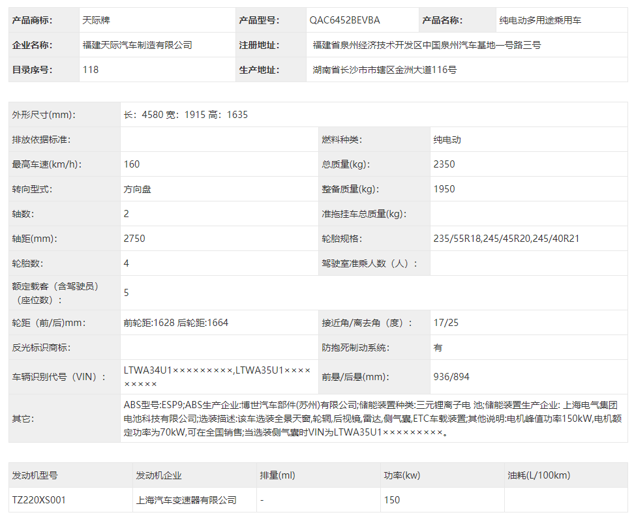Screen dimensions: 634x519
Task: Click the 企业名称 label
Action: 33,45
